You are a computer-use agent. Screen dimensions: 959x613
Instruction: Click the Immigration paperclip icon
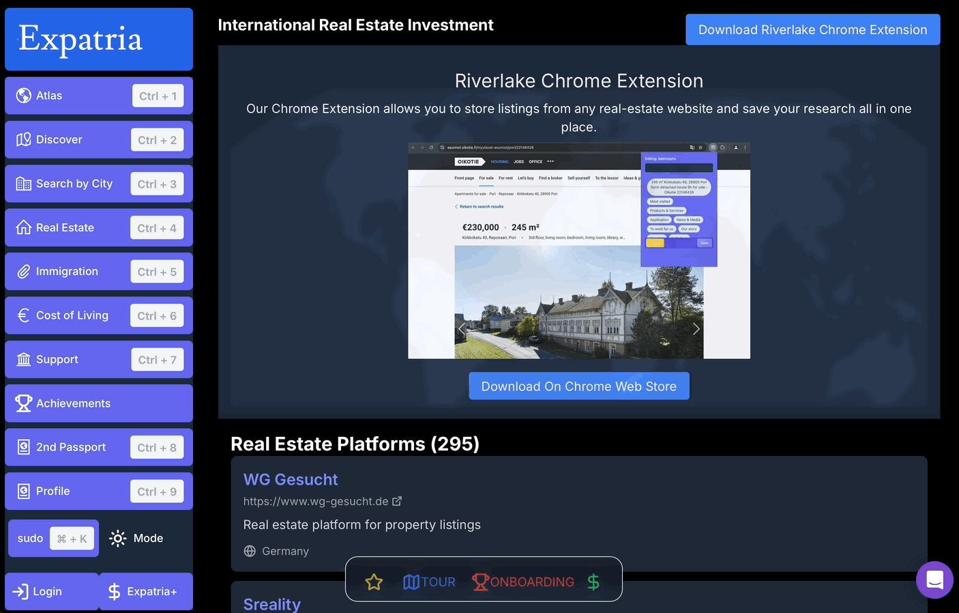24,272
